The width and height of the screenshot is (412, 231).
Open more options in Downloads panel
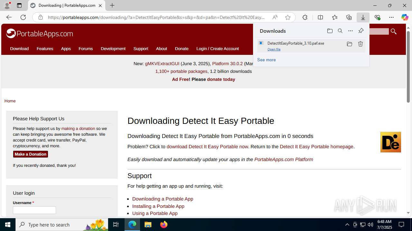(x=351, y=31)
